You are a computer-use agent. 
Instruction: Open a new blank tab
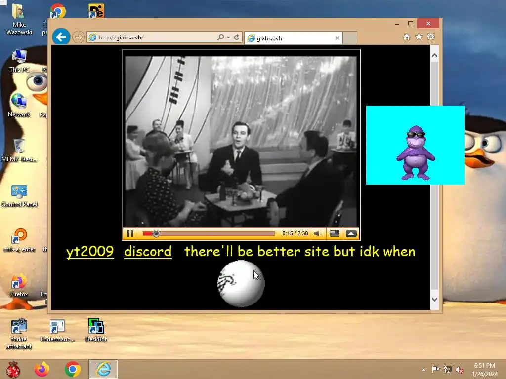(349, 38)
